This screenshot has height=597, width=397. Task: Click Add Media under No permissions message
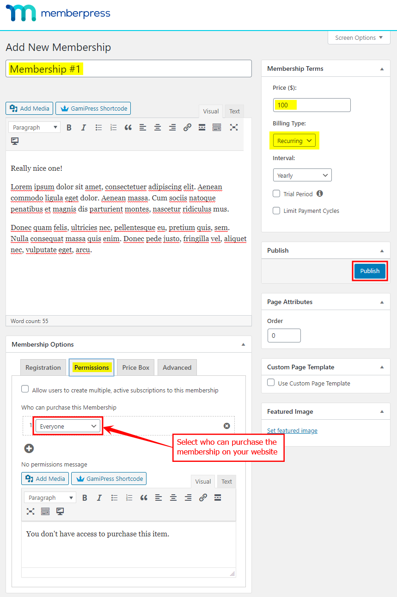coord(45,479)
